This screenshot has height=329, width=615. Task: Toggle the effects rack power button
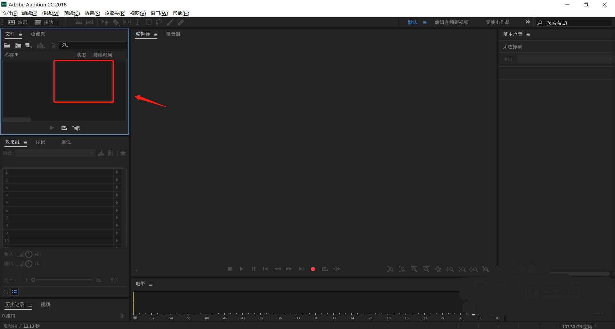[6, 292]
